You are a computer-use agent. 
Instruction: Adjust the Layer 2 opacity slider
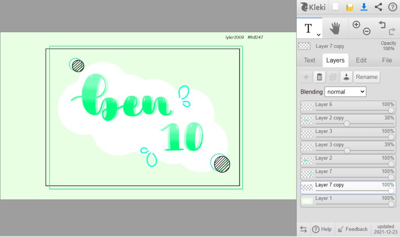355,164
